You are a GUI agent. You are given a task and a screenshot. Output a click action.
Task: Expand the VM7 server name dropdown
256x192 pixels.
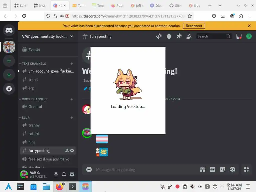coord(72,36)
